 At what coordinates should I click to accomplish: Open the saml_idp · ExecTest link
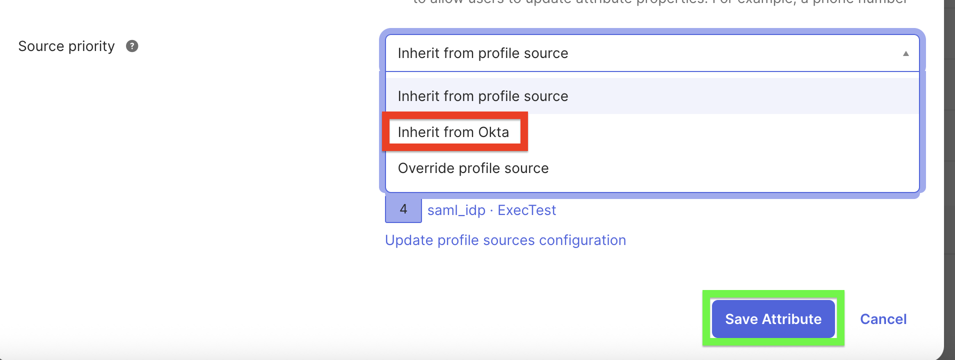click(491, 210)
